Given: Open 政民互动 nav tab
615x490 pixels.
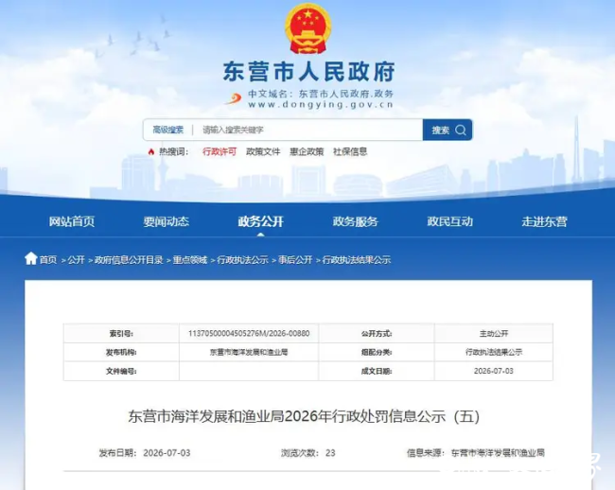Looking at the screenshot, I should click(449, 221).
